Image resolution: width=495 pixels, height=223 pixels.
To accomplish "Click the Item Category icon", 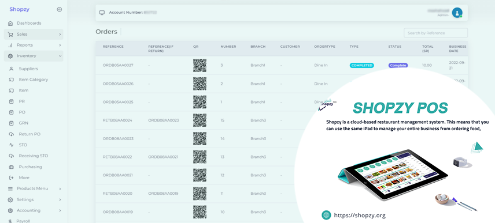I will coord(12,80).
